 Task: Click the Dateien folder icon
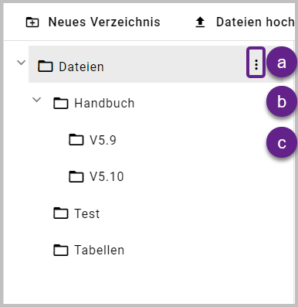click(46, 67)
